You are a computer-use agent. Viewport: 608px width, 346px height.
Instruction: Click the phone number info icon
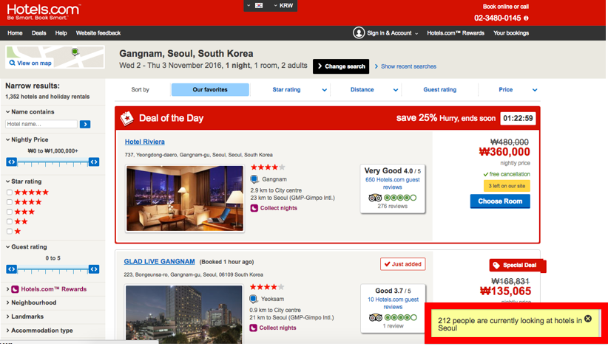click(x=526, y=18)
